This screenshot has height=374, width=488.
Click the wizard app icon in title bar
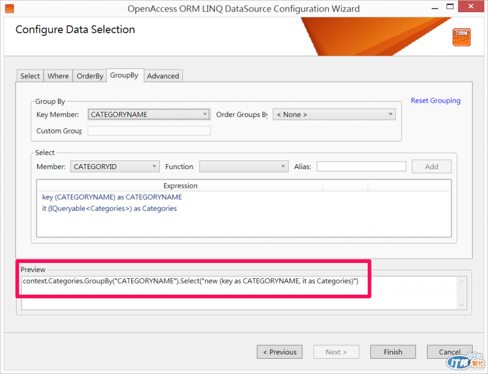pyautogui.click(x=9, y=9)
